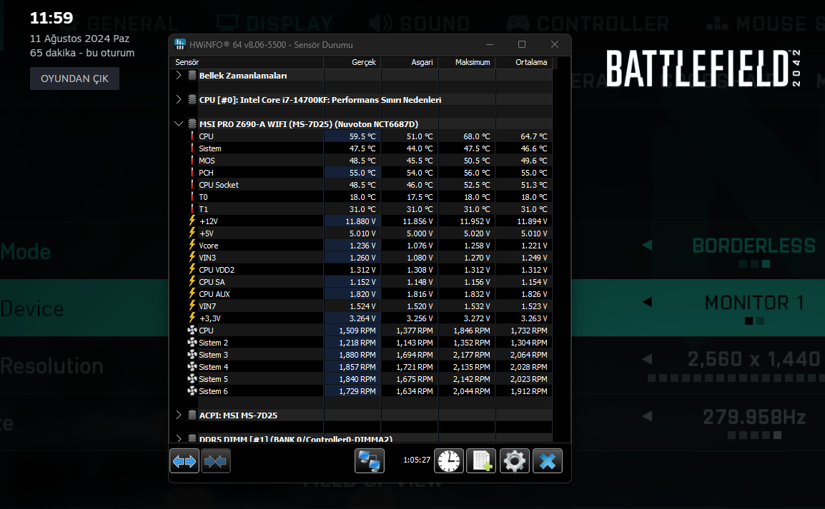Select the CPU VDD2 row label
This screenshot has height=509, width=825.
[x=217, y=269]
